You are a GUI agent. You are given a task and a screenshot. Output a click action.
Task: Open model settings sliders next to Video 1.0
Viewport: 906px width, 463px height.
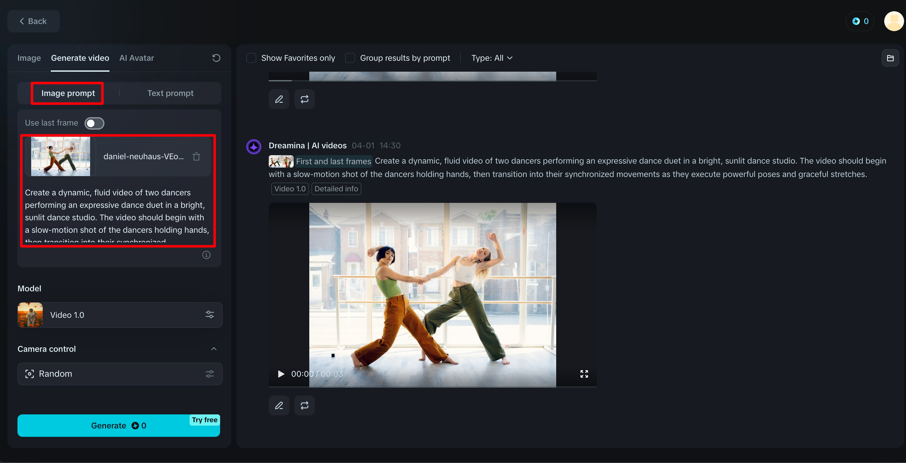(x=210, y=315)
